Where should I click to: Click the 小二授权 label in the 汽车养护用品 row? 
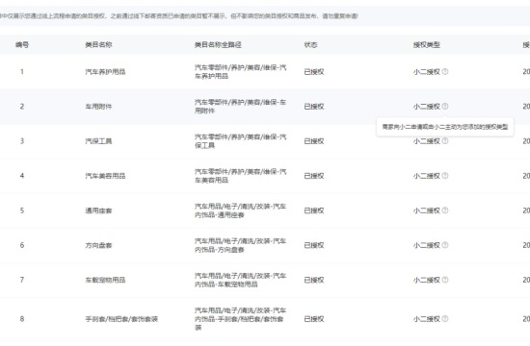pyautogui.click(x=427, y=72)
